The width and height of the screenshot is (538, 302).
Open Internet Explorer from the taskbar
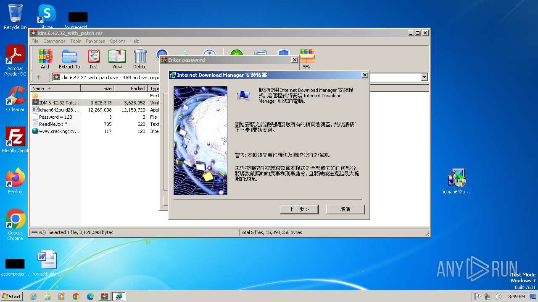click(33, 297)
